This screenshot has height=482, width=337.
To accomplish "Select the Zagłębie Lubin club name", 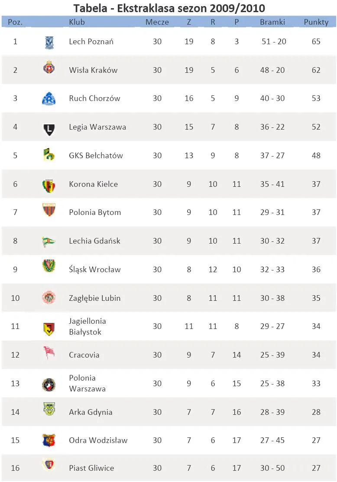I will 94,298.
